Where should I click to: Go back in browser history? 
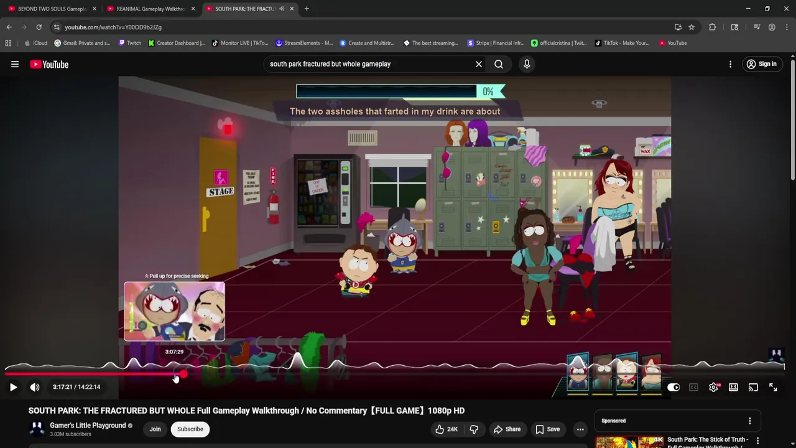click(9, 27)
